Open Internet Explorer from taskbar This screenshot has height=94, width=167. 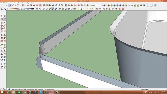[x=8, y=92]
